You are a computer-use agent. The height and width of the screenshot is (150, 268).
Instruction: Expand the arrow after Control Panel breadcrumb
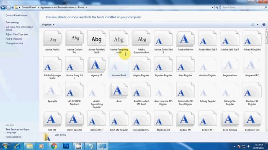tap(38, 7)
